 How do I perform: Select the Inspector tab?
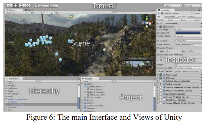pyautogui.click(x=165, y=10)
